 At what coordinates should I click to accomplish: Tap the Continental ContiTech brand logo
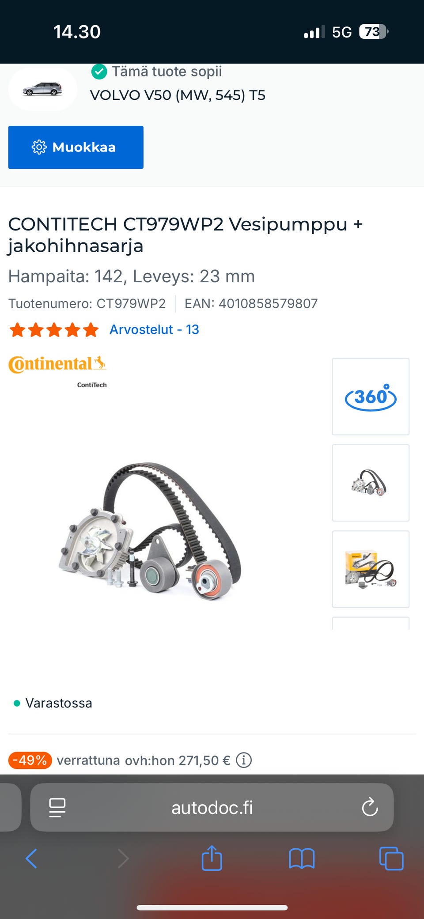(57, 371)
